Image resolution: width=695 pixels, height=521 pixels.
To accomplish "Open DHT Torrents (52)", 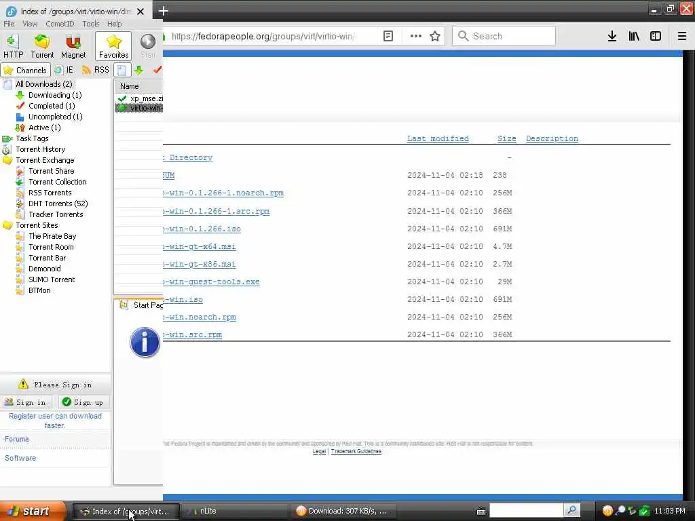I will click(58, 204).
